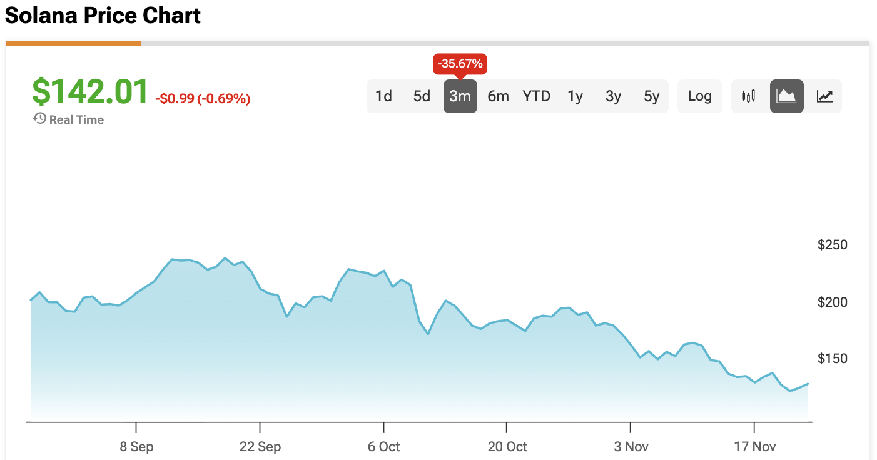877x460 pixels.
Task: Choose the YTD time range
Action: tap(536, 96)
